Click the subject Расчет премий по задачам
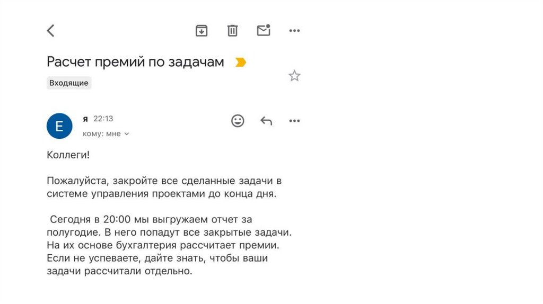Viewport: 543px width, 304px height. (x=135, y=62)
